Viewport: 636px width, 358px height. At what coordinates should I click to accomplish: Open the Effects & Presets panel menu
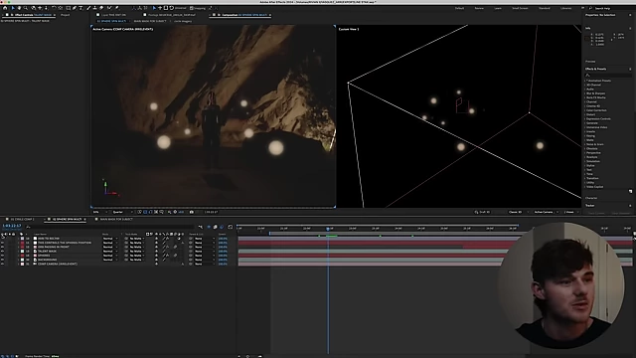click(x=630, y=69)
